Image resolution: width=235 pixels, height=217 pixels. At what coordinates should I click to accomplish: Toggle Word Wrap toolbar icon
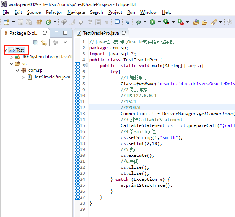click(x=90, y=22)
